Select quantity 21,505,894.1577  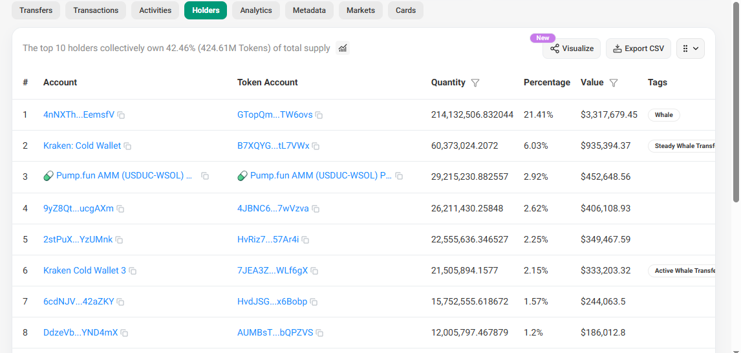(464, 270)
